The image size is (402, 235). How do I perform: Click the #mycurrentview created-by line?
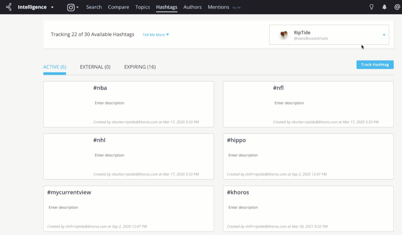pyautogui.click(x=97, y=227)
